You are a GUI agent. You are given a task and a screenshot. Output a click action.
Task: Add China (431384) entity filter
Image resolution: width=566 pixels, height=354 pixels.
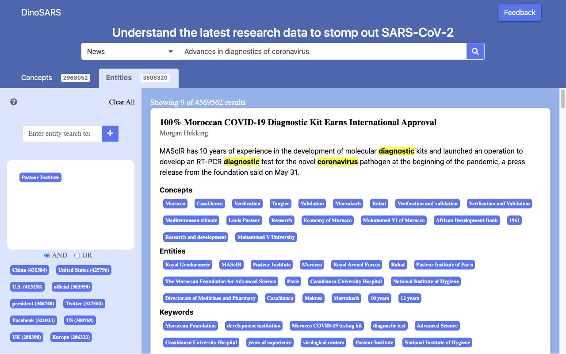point(30,270)
